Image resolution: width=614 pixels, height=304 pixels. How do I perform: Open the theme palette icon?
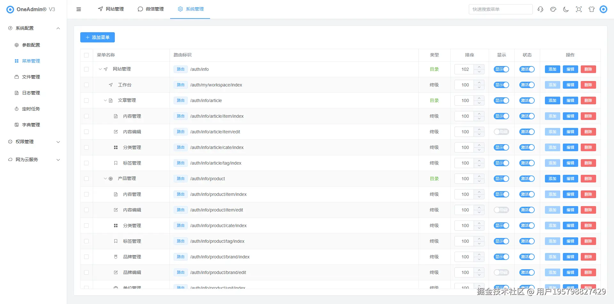point(553,9)
